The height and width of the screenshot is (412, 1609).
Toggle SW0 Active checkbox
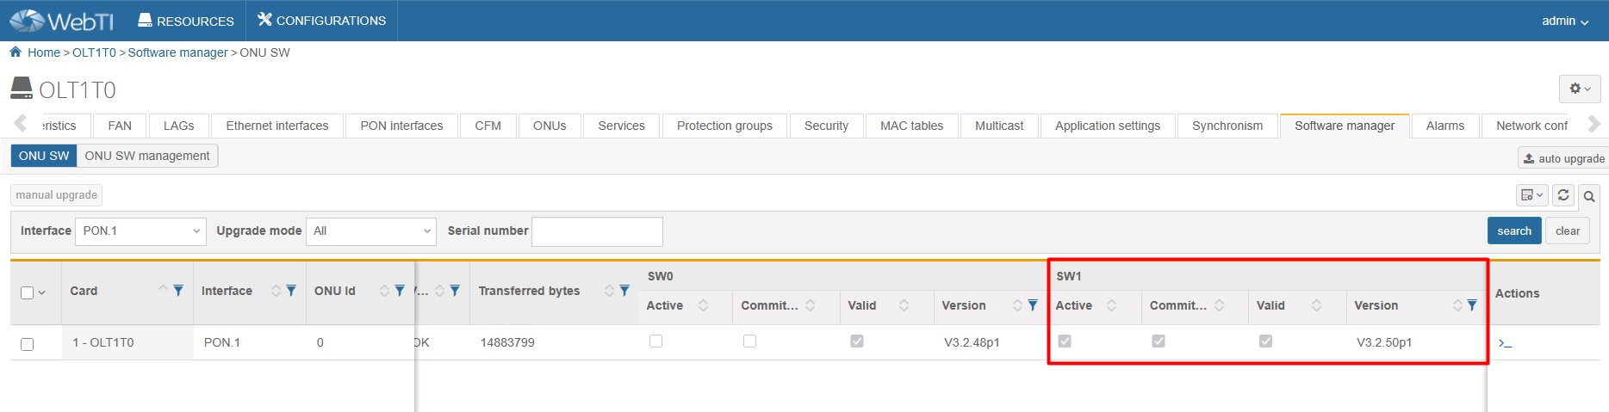tap(655, 341)
